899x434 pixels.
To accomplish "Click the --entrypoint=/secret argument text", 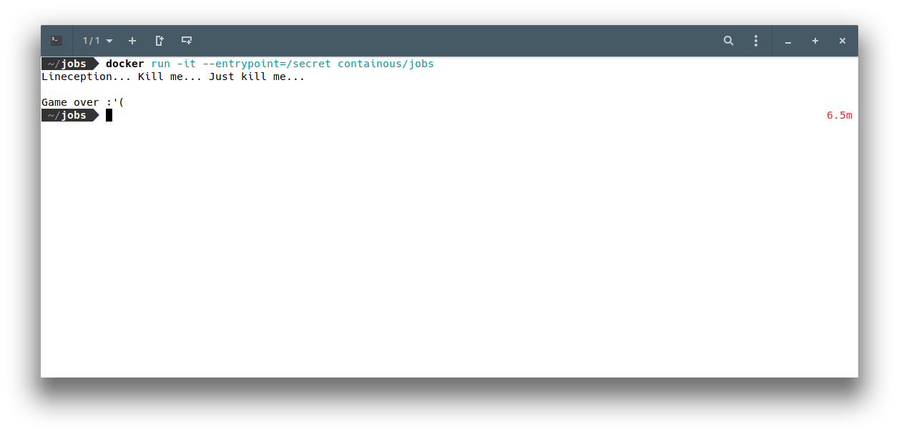I will point(267,64).
